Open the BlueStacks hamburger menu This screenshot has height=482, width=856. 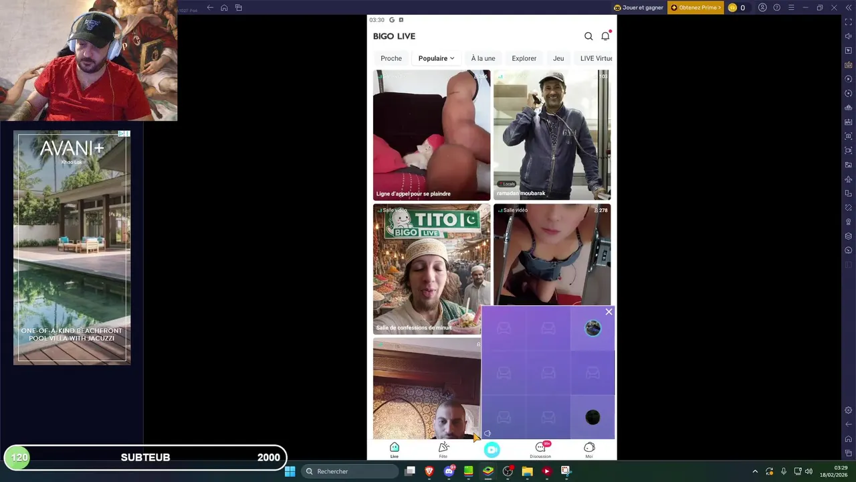791,7
